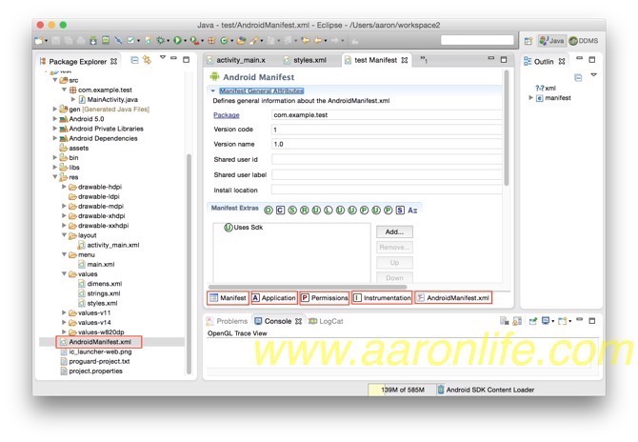Click the Version code input field
The width and height of the screenshot is (638, 442).
tap(387, 130)
